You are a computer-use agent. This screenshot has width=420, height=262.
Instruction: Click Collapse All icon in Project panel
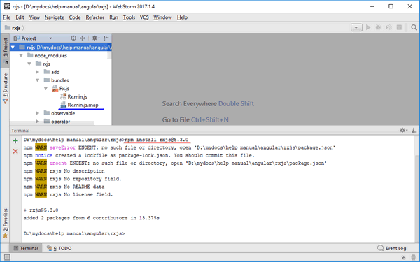(83, 38)
